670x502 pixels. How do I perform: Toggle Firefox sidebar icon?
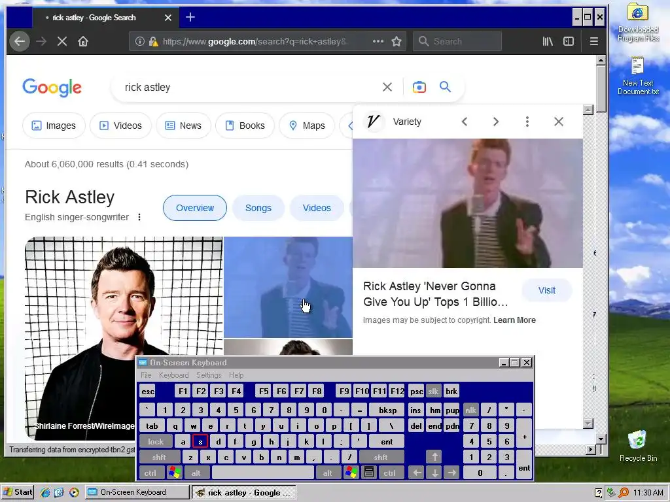569,41
